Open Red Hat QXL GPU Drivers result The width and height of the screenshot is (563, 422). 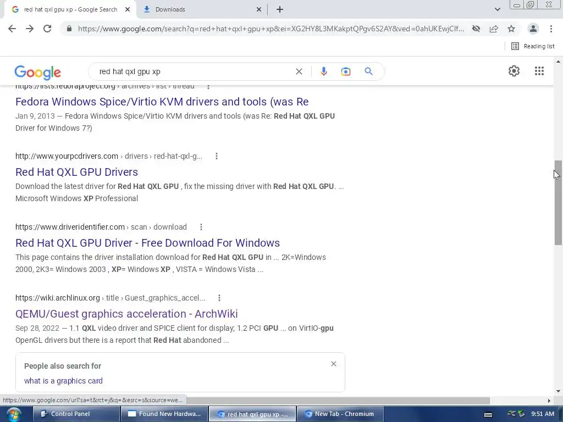(76, 172)
